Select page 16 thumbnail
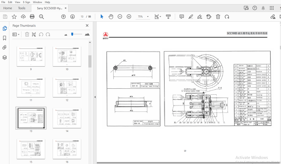281x164 pixels. (67, 149)
